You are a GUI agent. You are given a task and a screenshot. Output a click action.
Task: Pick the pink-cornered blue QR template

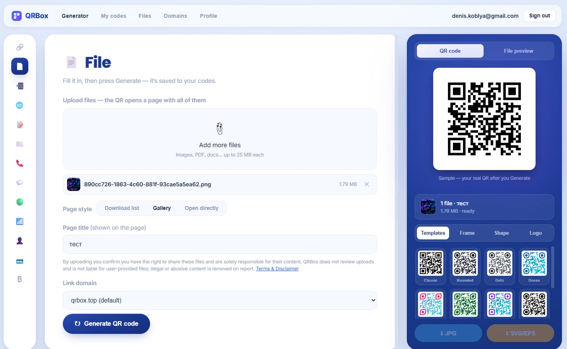click(x=430, y=304)
